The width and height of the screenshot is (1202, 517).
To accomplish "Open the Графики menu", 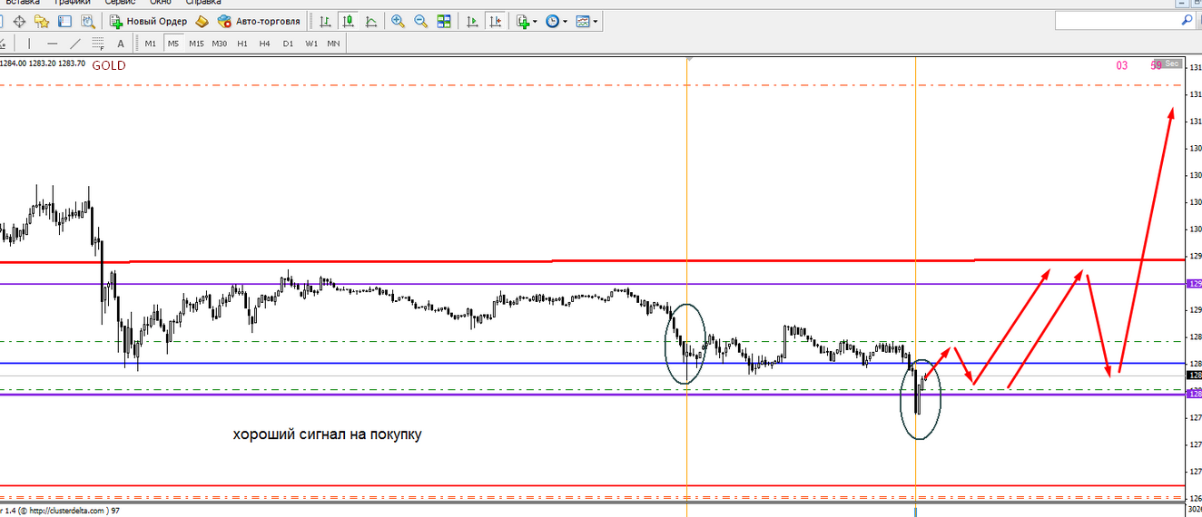I will pos(71,3).
